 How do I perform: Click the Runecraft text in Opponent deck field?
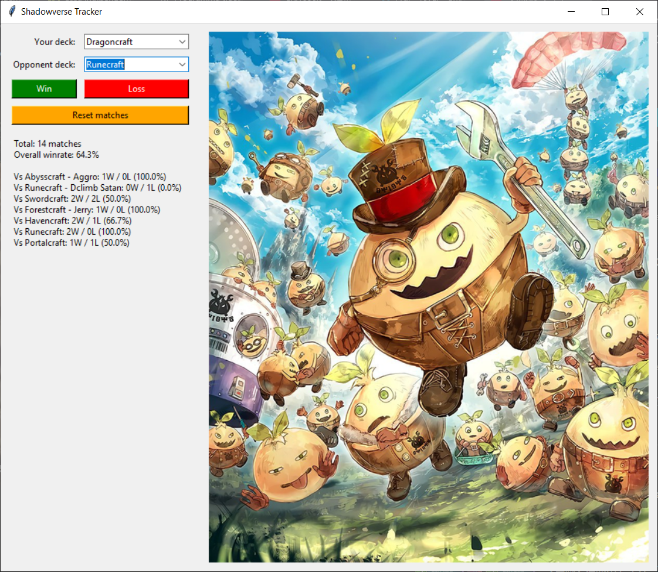pyautogui.click(x=106, y=64)
